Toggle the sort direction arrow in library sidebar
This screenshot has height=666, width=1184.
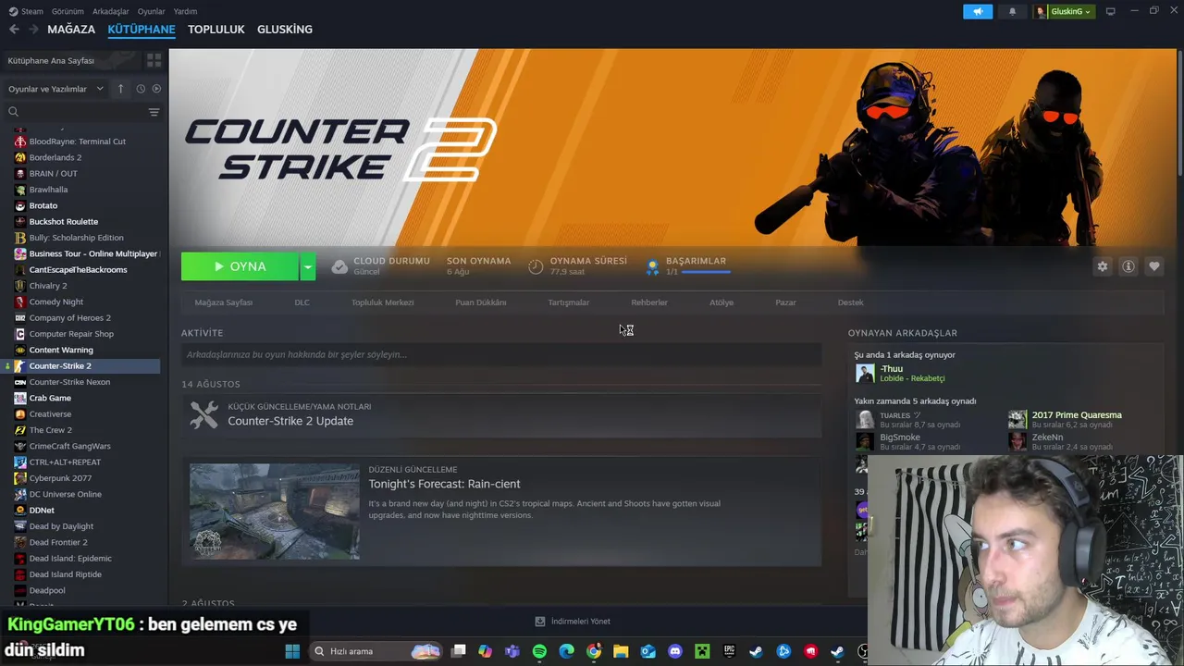[120, 89]
